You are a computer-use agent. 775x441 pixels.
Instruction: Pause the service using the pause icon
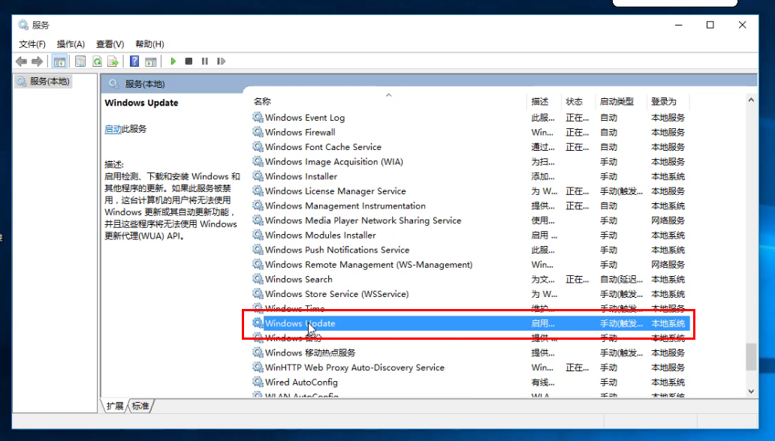pyautogui.click(x=205, y=61)
